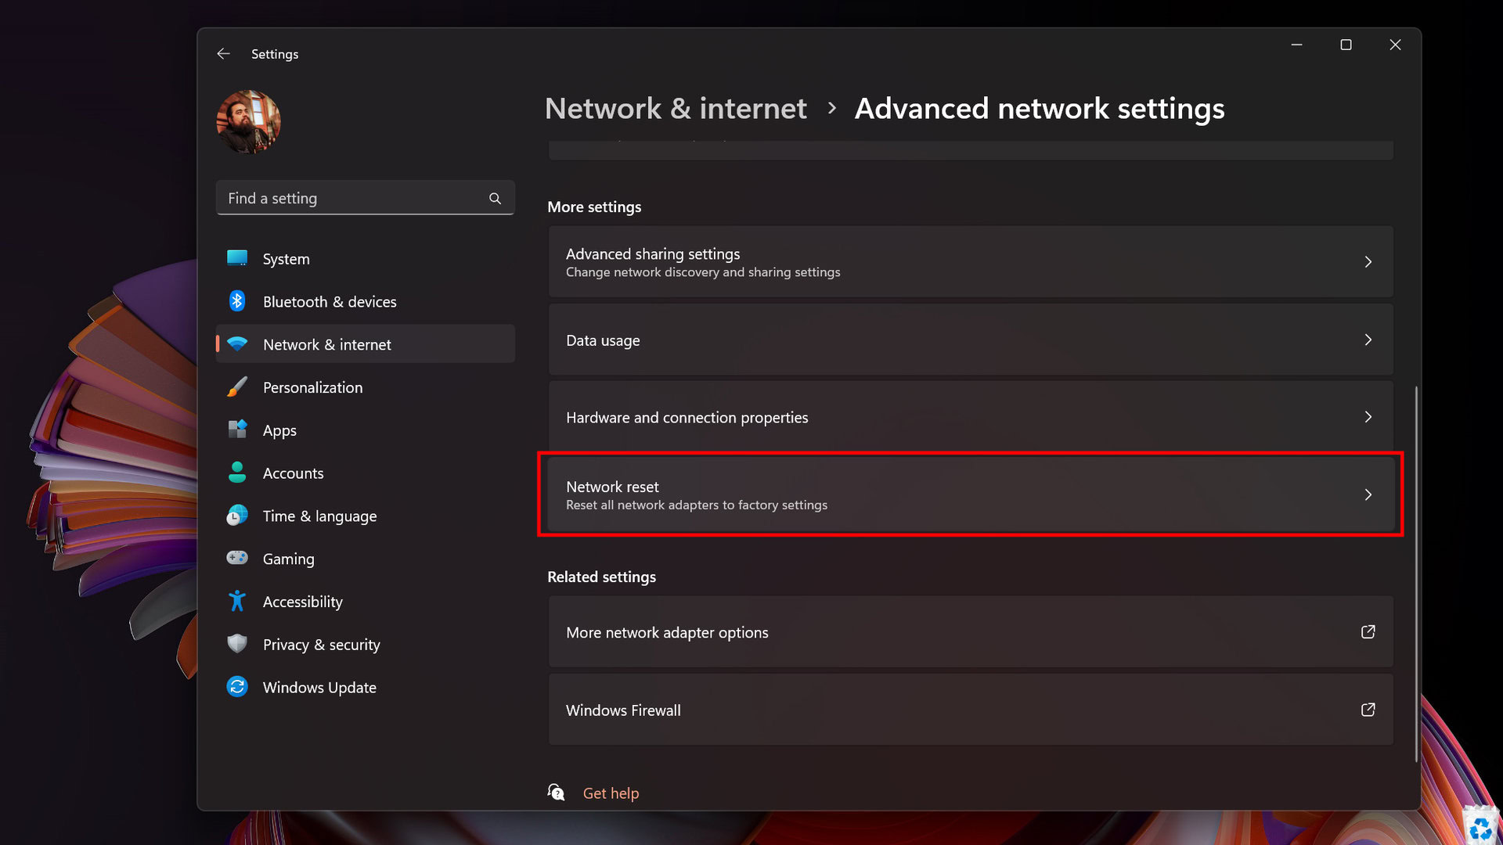Click the Find a setting field

[352, 199]
